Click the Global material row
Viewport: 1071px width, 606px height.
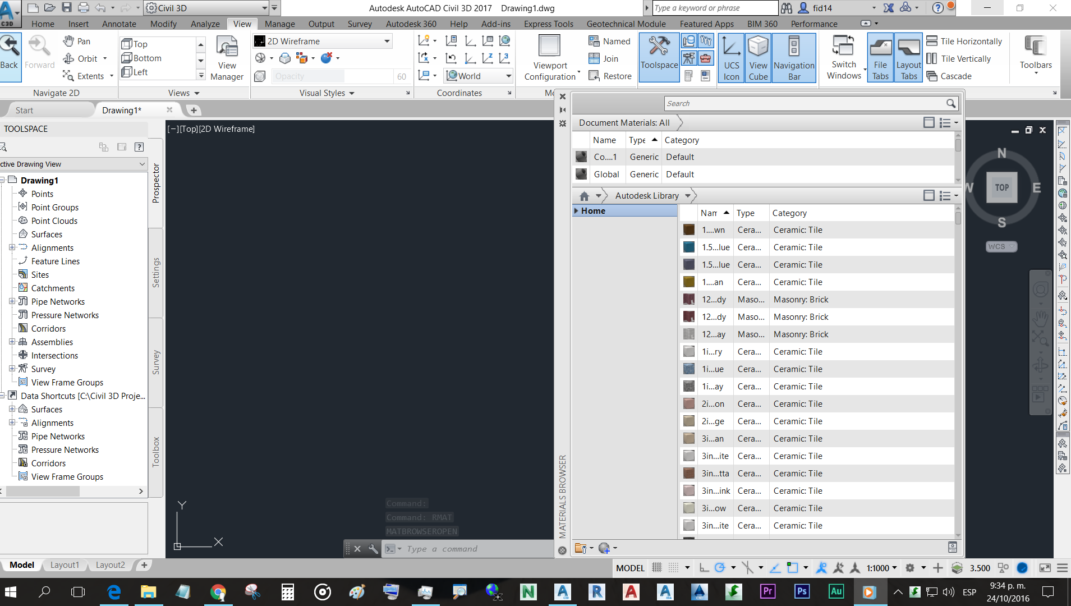point(763,175)
